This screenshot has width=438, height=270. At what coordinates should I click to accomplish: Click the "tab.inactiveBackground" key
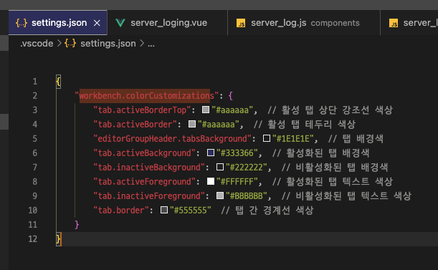[149, 168]
